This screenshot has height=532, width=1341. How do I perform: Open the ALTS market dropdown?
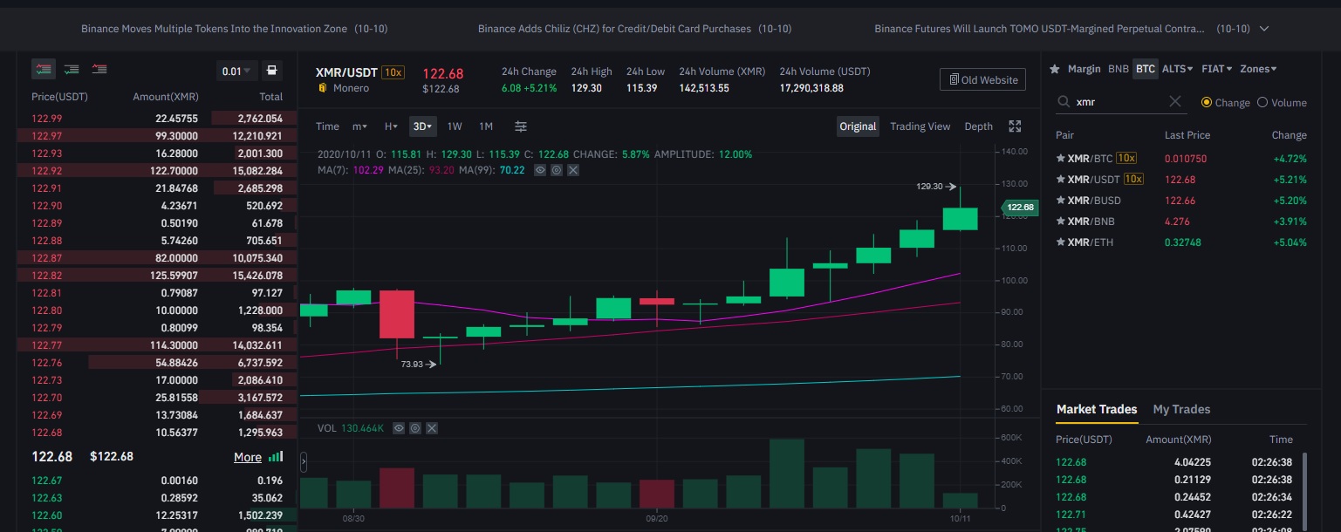(x=1178, y=69)
